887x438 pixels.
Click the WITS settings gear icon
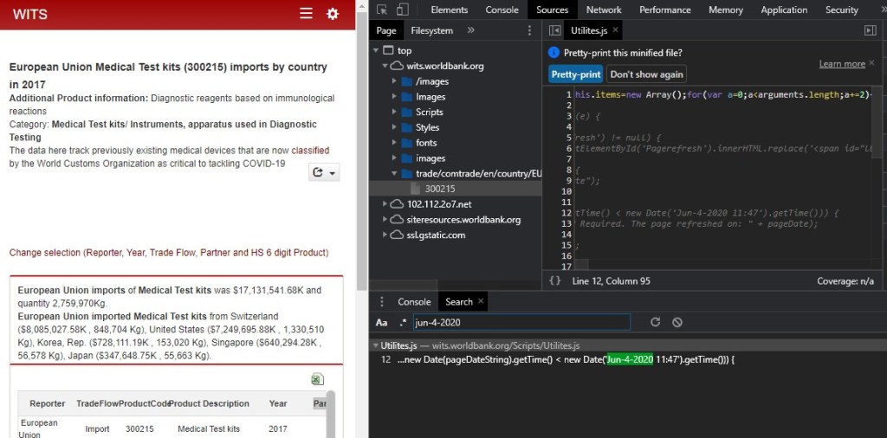coord(333,14)
